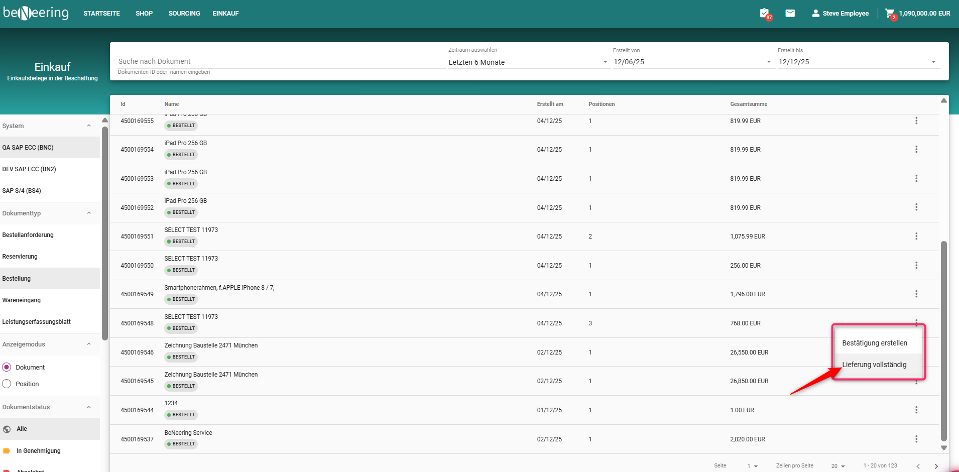Select the Position display mode radio
Image resolution: width=959 pixels, height=472 pixels.
7,384
